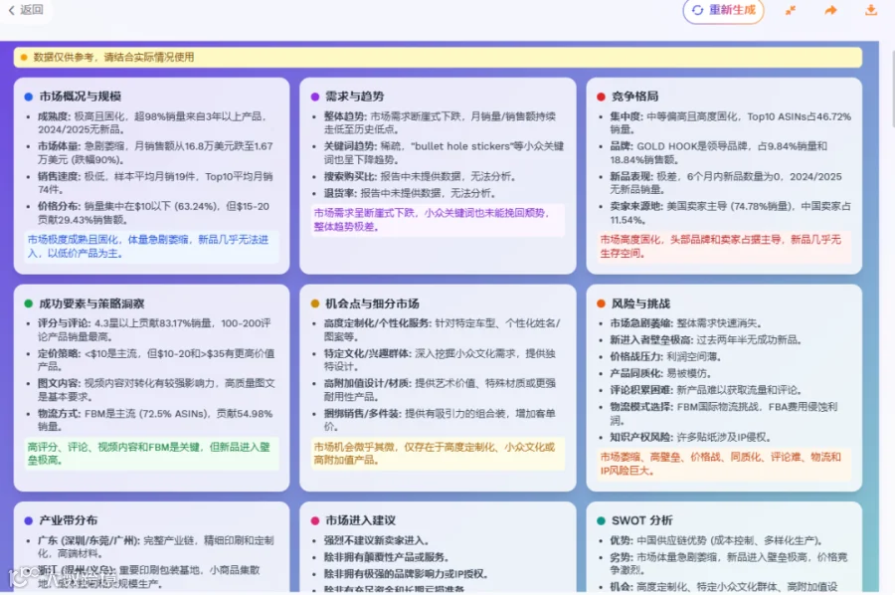The image size is (895, 595).
Task: Click the yellow summary in 机会点 card
Action: [x=438, y=454]
